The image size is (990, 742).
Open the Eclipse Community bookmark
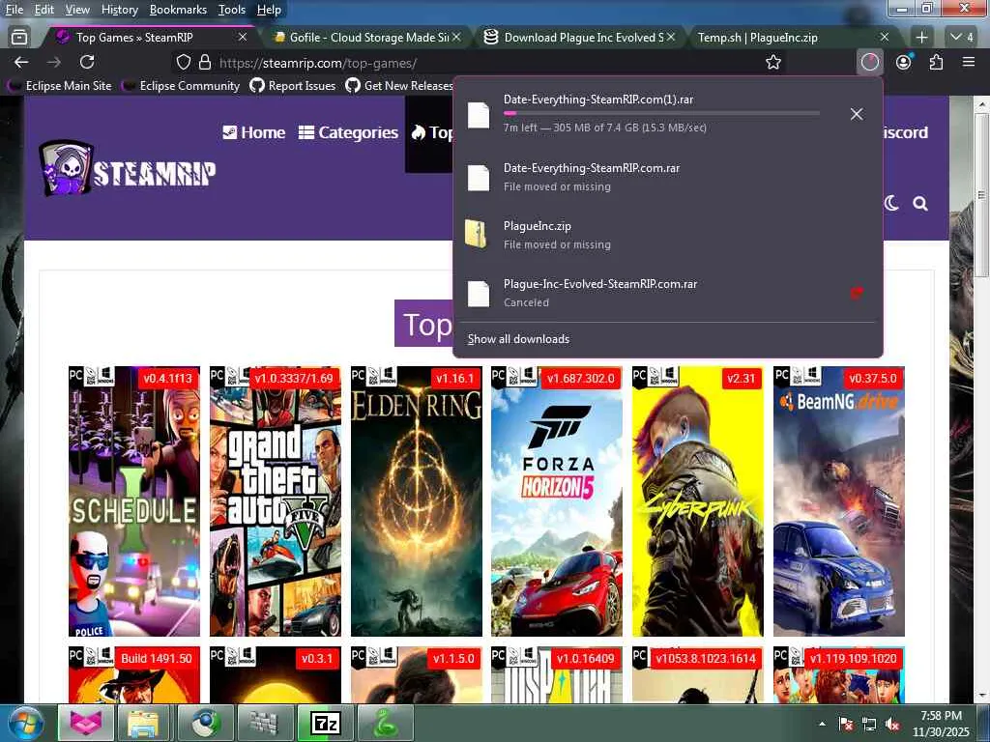(182, 85)
